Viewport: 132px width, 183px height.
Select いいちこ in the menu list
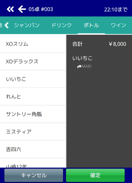[x=33, y=79]
